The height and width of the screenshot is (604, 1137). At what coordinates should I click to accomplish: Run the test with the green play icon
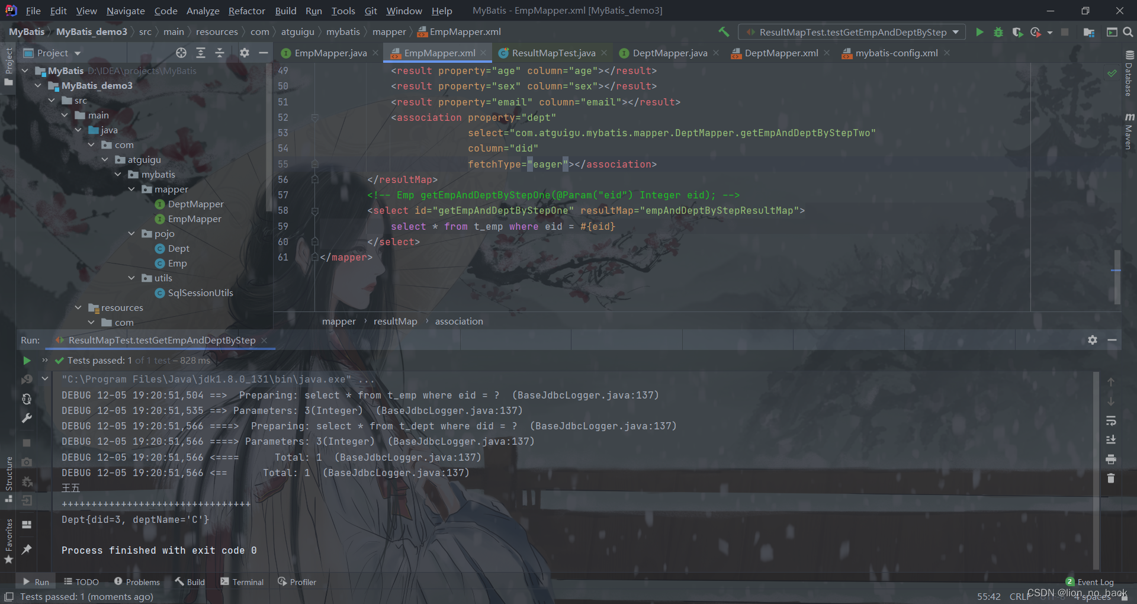(x=979, y=32)
